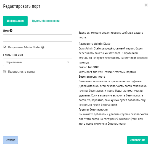
Task: Click the caret arrow of VNIC type selector
Action: pos(68,62)
